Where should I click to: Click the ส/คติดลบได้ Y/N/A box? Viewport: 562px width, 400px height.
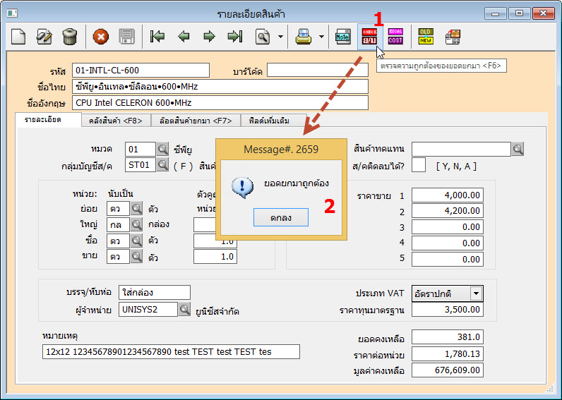tap(419, 165)
